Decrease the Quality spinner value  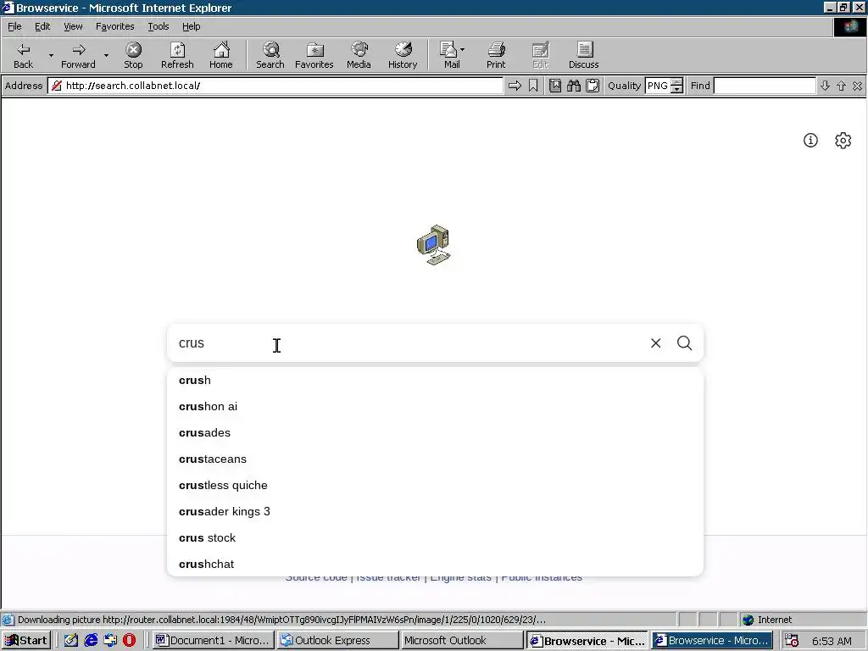click(676, 90)
